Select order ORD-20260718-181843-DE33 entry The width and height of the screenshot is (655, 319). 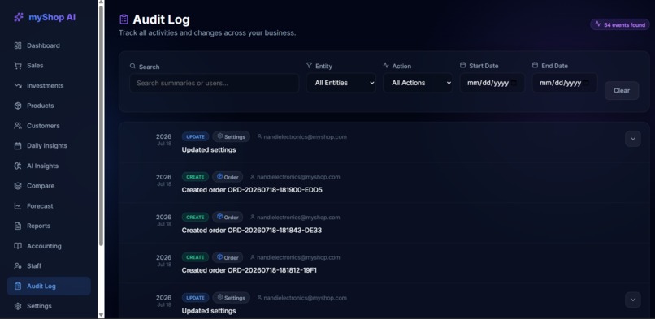tap(384, 223)
